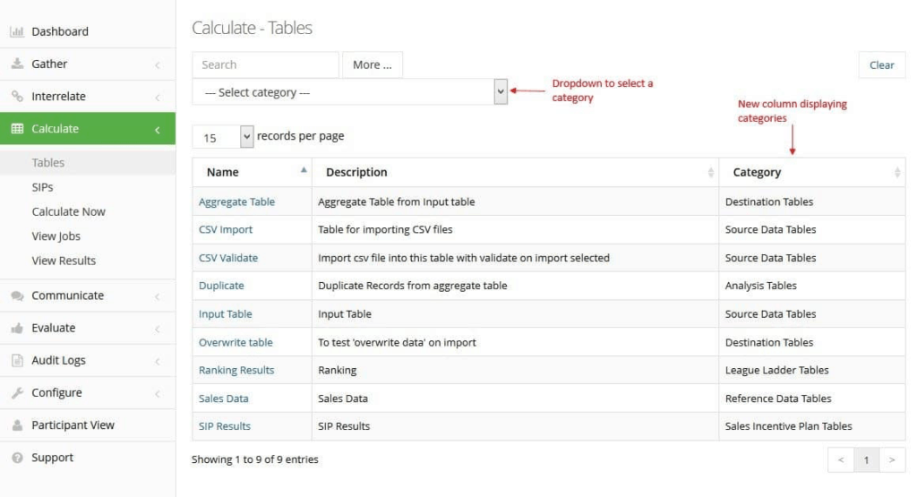Click the Clear button
Viewport: 917px width, 497px height.
point(881,64)
